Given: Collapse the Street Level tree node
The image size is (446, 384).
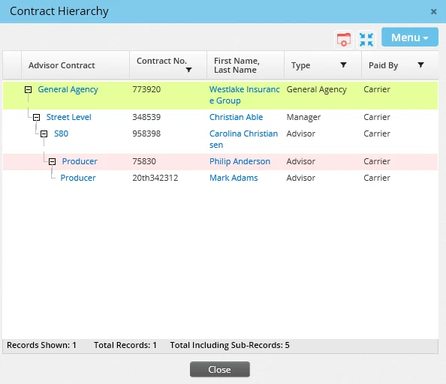Looking at the screenshot, I should [36, 117].
